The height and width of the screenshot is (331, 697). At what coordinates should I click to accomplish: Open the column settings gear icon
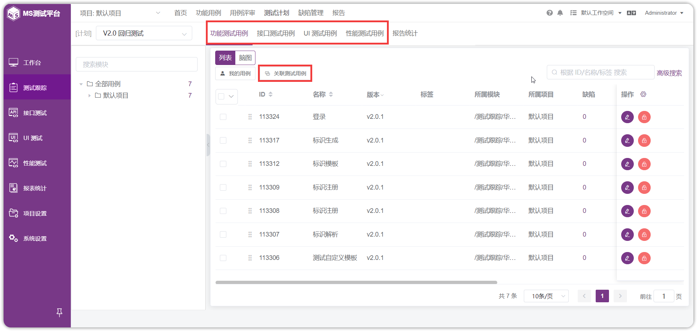tap(643, 94)
